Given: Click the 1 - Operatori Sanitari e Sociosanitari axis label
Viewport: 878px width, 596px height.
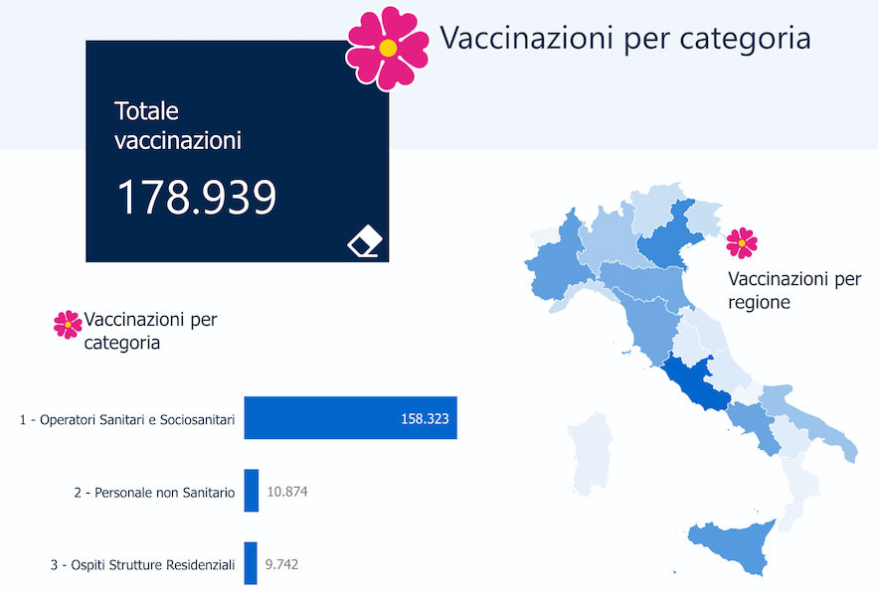Looking at the screenshot, I should [127, 420].
